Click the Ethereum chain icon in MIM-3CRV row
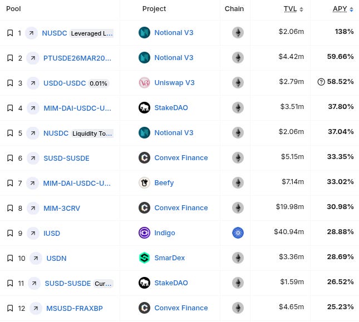This screenshot has width=359, height=322. pyautogui.click(x=238, y=207)
